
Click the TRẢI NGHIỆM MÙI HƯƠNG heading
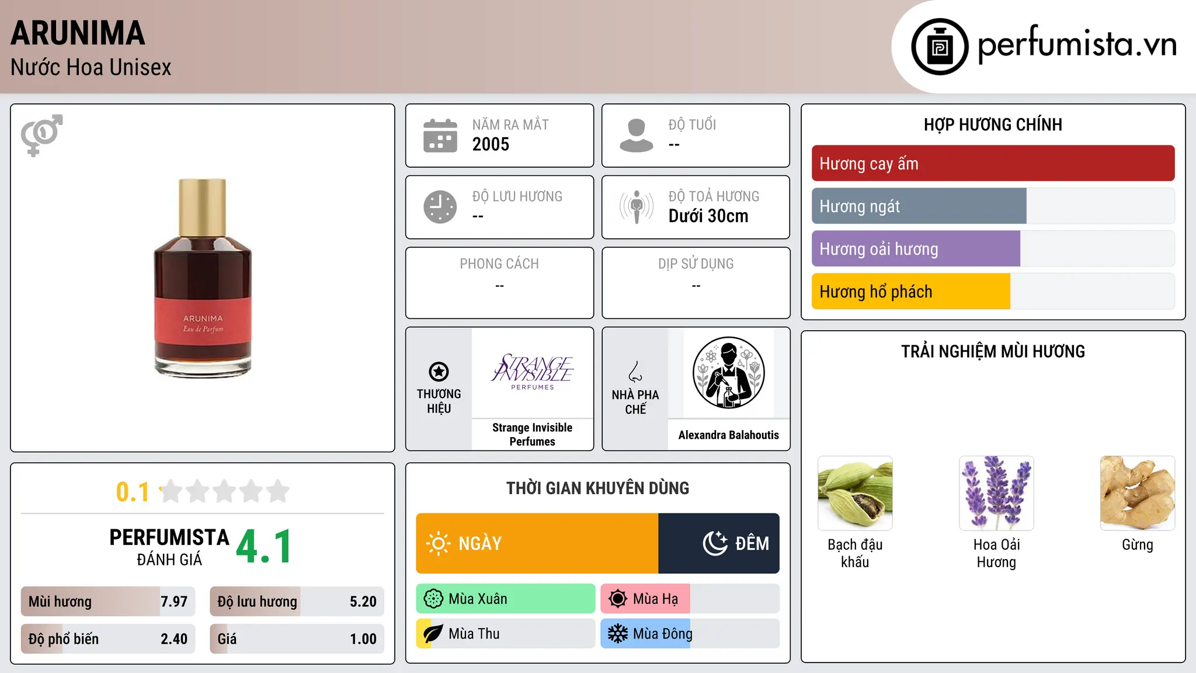click(x=993, y=352)
